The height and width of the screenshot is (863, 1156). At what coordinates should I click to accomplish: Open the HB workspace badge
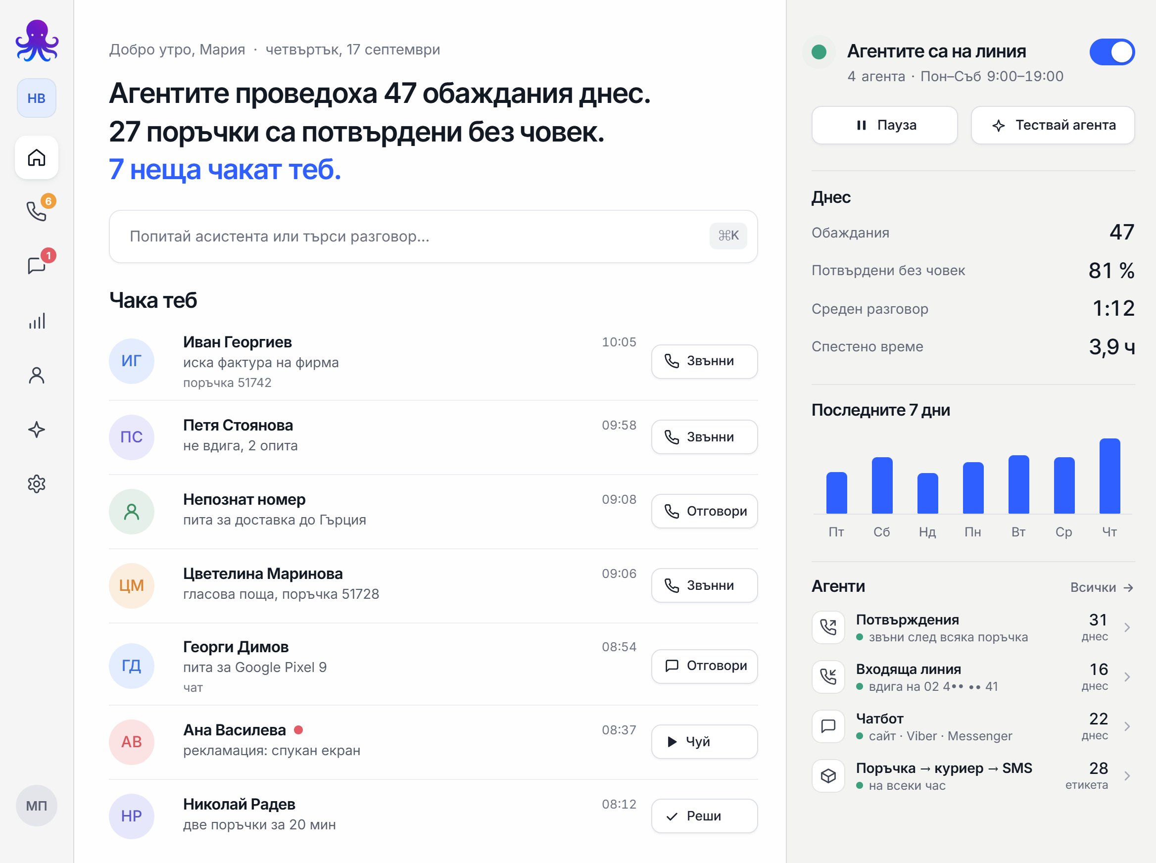[37, 98]
